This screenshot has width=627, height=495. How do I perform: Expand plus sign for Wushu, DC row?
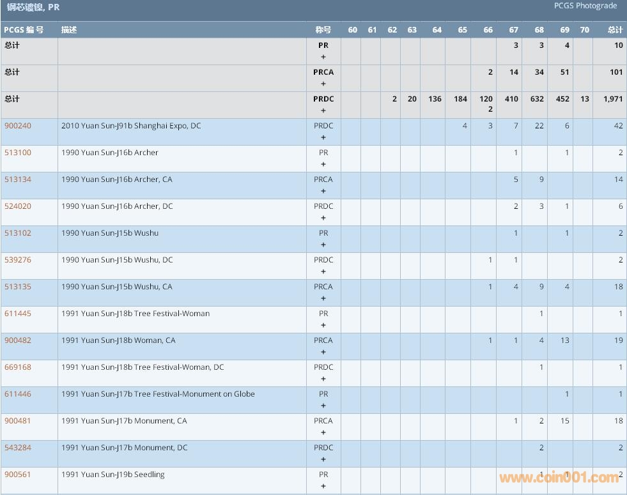coord(323,271)
